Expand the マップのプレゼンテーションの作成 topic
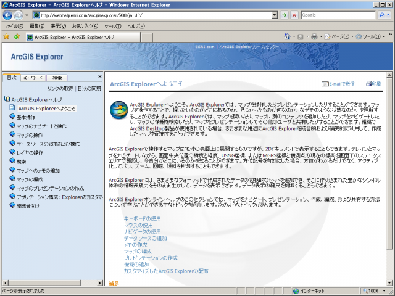The width and height of the screenshot is (395, 296). (12, 187)
